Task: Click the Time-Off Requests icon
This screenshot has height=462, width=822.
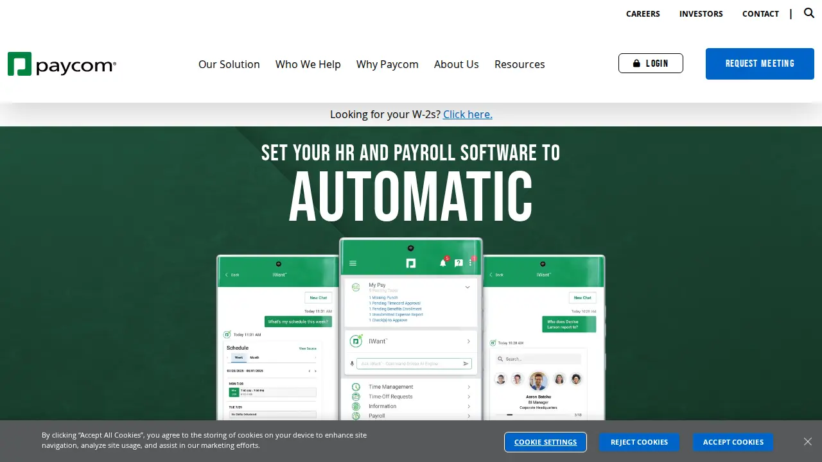Action: click(356, 397)
